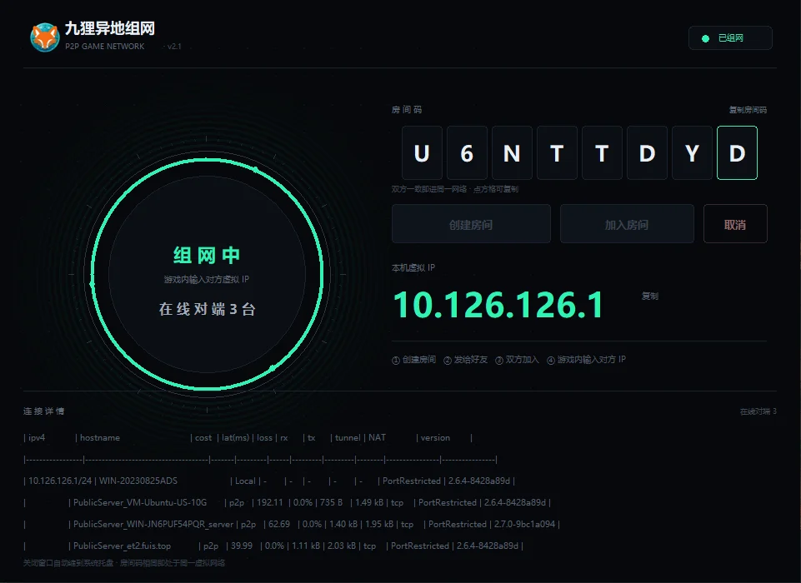Click the room code box U

[422, 152]
